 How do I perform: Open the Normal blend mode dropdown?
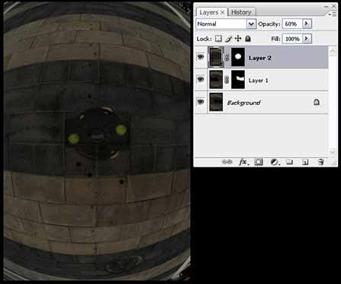pyautogui.click(x=226, y=24)
